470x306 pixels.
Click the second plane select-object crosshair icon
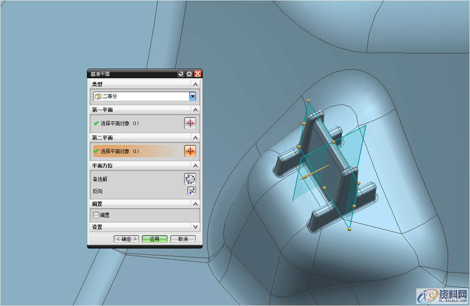pyautogui.click(x=190, y=151)
